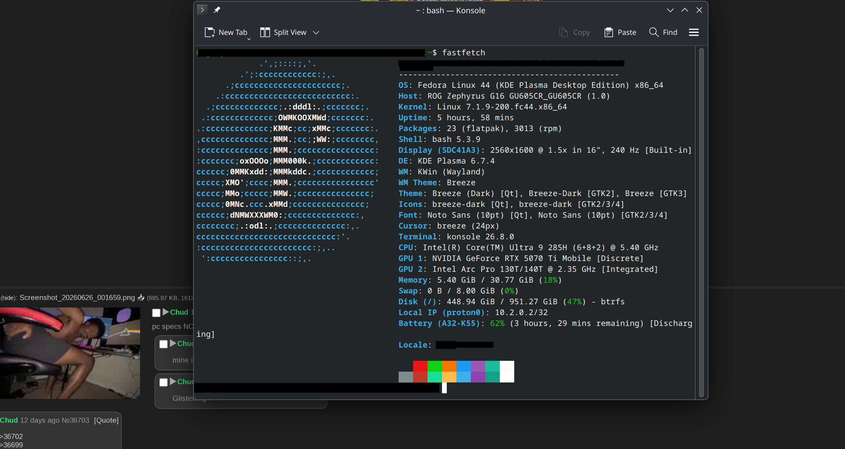This screenshot has height=449, width=845.
Task: Click the Split View icon
Action: (265, 32)
